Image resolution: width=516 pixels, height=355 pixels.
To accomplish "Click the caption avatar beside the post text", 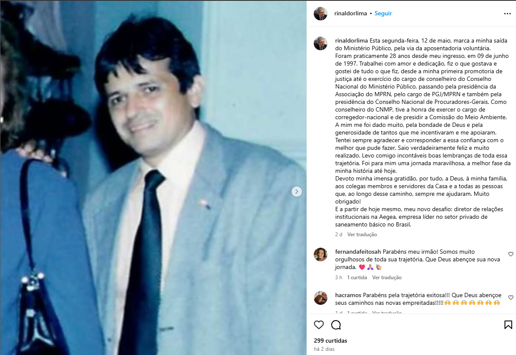I will [x=321, y=43].
